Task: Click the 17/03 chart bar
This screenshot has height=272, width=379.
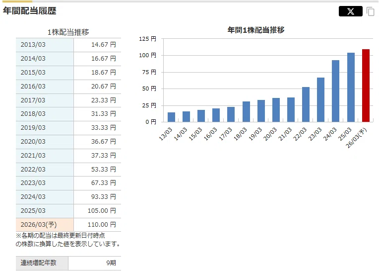Action: pos(231,114)
